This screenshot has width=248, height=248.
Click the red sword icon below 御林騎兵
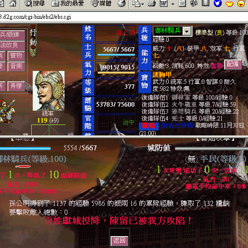23,167
